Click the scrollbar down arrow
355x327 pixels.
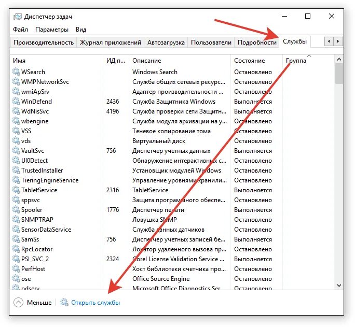click(x=339, y=286)
